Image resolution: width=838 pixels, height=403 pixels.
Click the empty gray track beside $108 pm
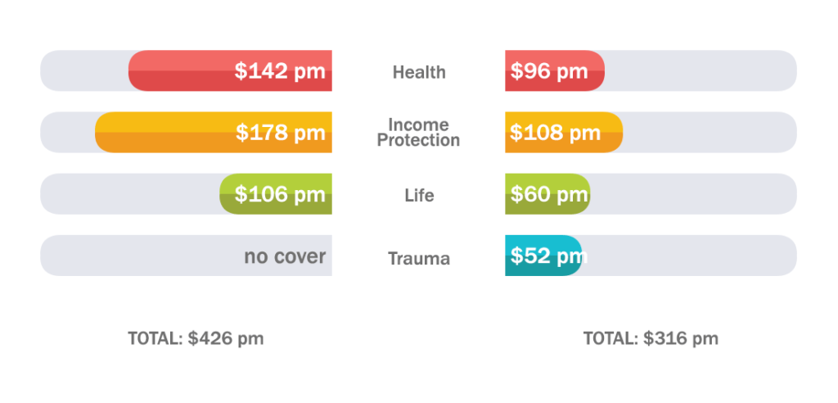pyautogui.click(x=709, y=133)
